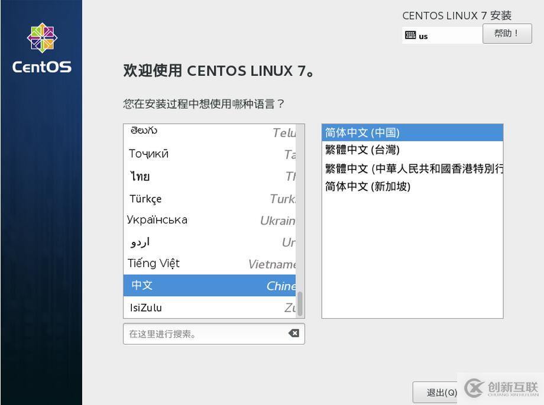Choose Türkçe language row
Screen dimensions: 544x405
[x=209, y=199]
